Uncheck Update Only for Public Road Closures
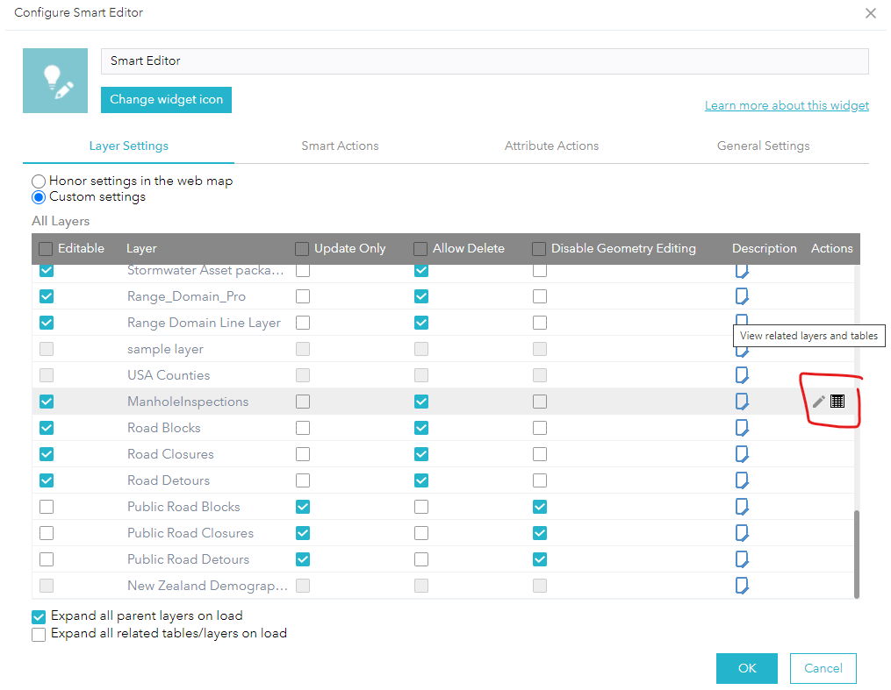The image size is (891, 690). pyautogui.click(x=303, y=533)
